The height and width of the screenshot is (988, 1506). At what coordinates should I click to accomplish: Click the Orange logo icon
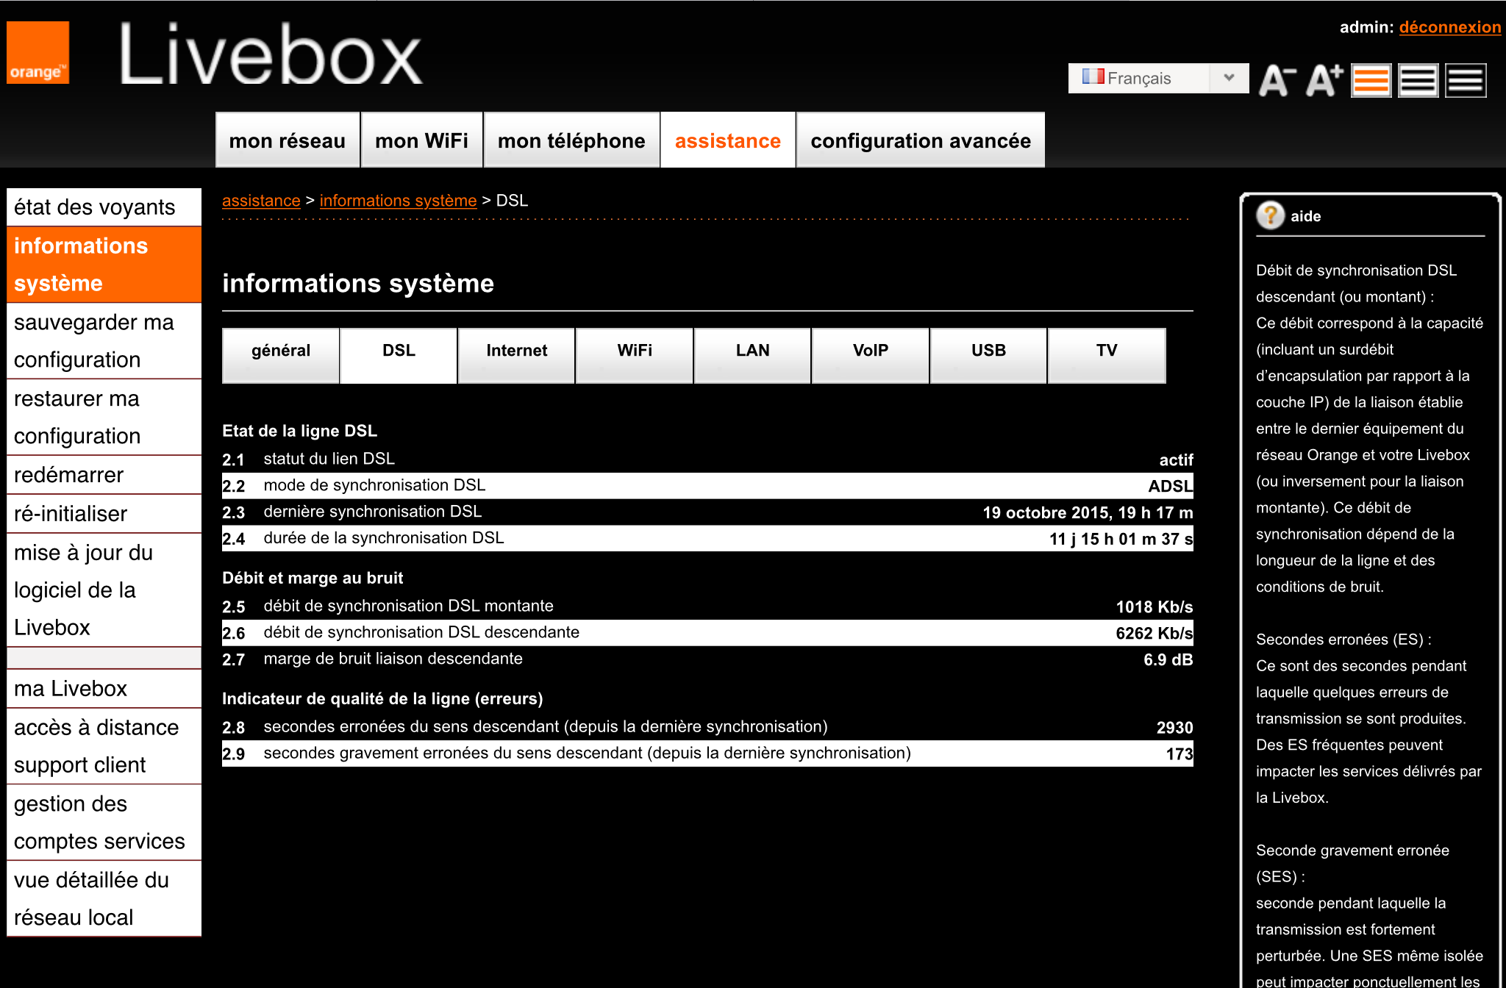pos(38,53)
